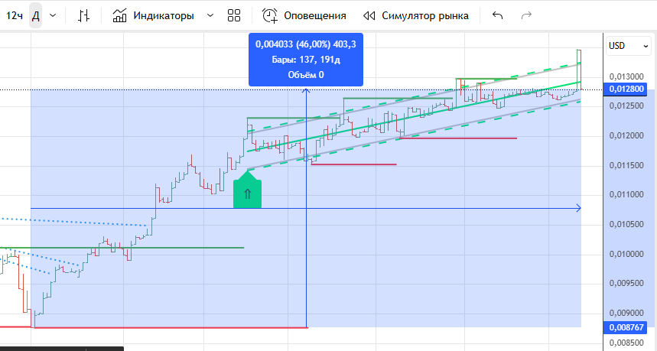Click the 0,009500 price scale label
The image size is (657, 351).
626,283
